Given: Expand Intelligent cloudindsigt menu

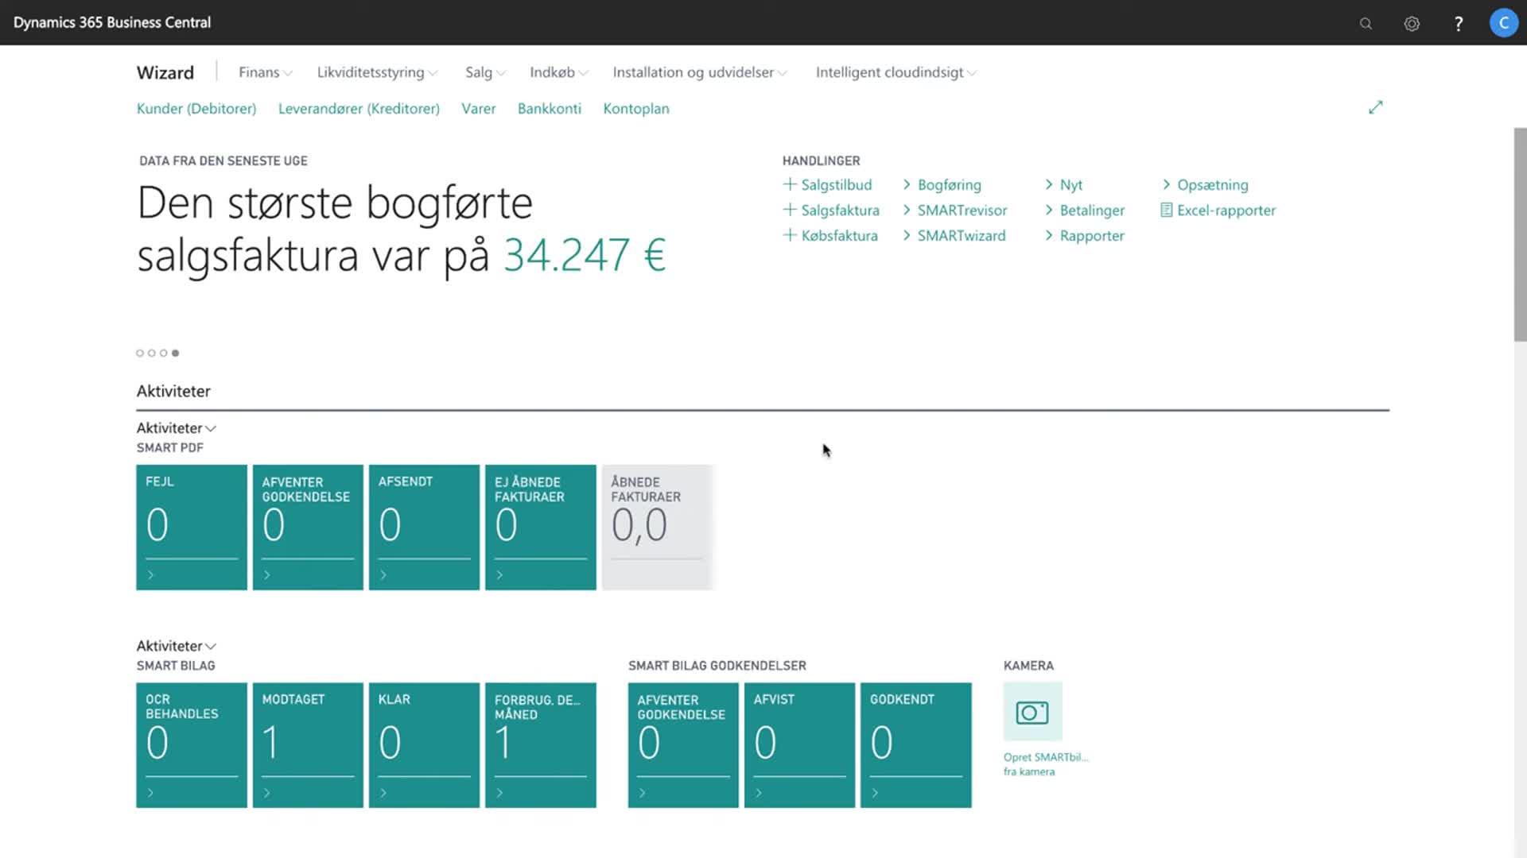Looking at the screenshot, I should (x=896, y=72).
